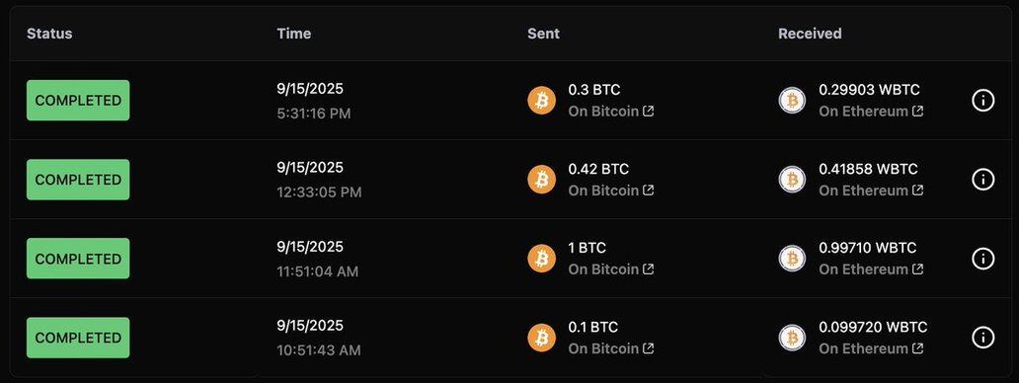The width and height of the screenshot is (1019, 383).
Task: Click the Time column header
Action: tap(293, 34)
